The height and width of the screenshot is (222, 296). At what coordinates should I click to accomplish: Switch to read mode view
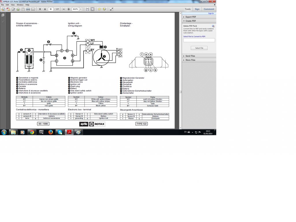pyautogui.click(x=111, y=9)
